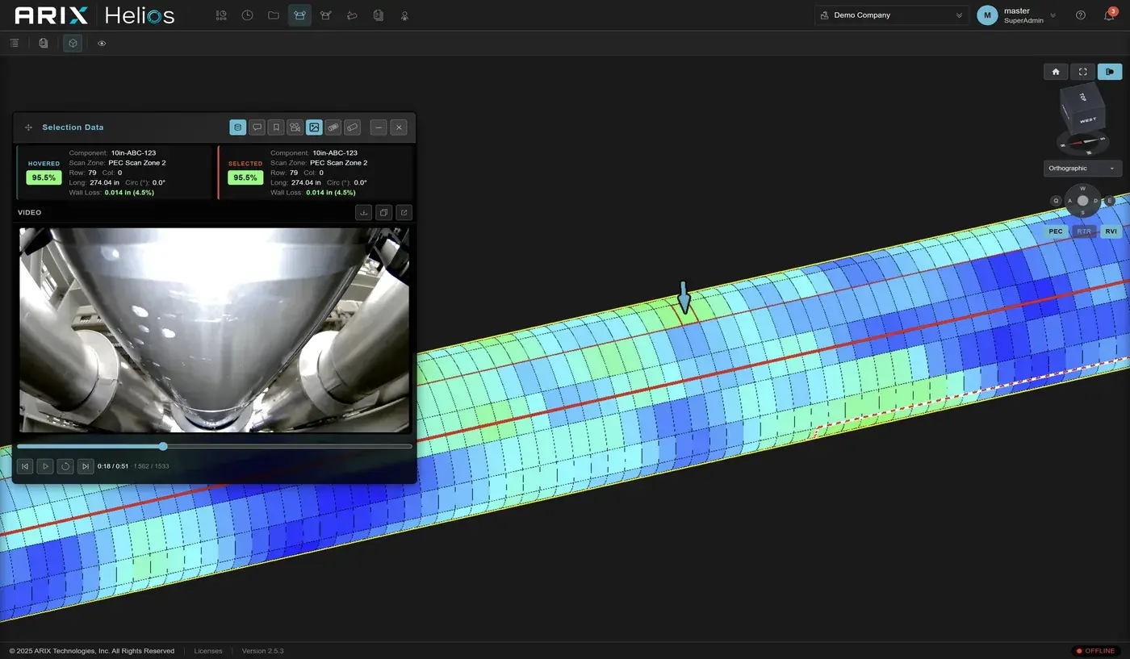Click the Q navigation key button

click(x=1056, y=201)
